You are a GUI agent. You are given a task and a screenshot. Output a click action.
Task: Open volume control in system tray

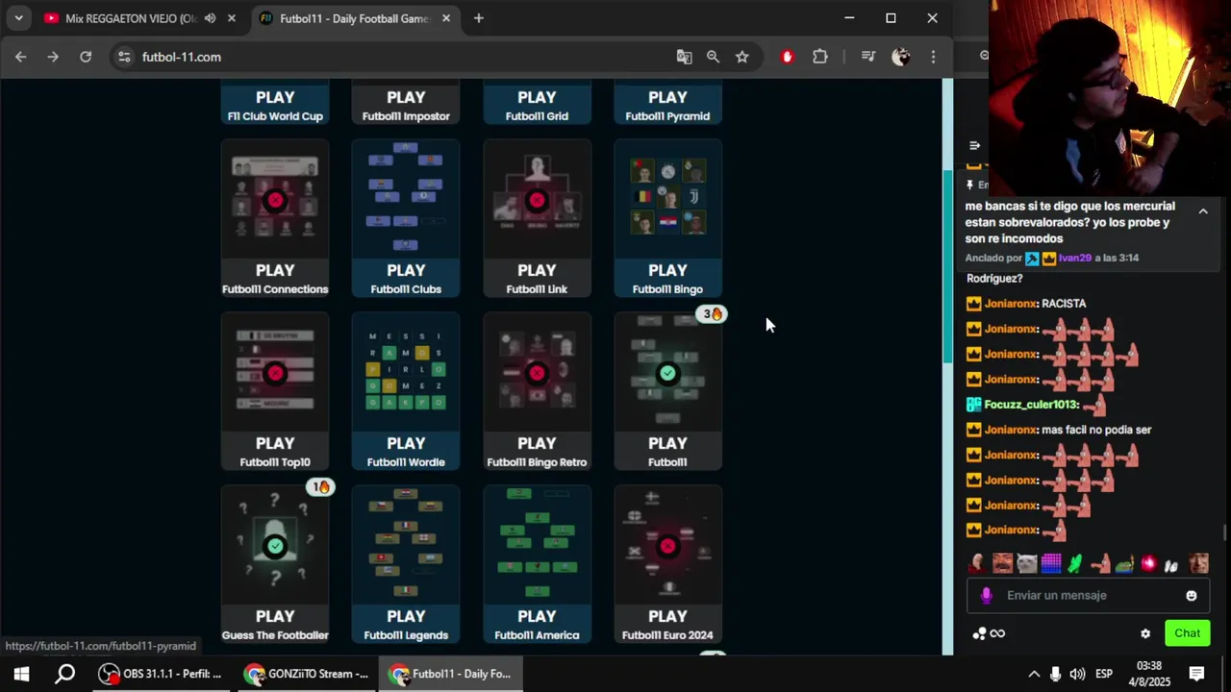point(1077,674)
